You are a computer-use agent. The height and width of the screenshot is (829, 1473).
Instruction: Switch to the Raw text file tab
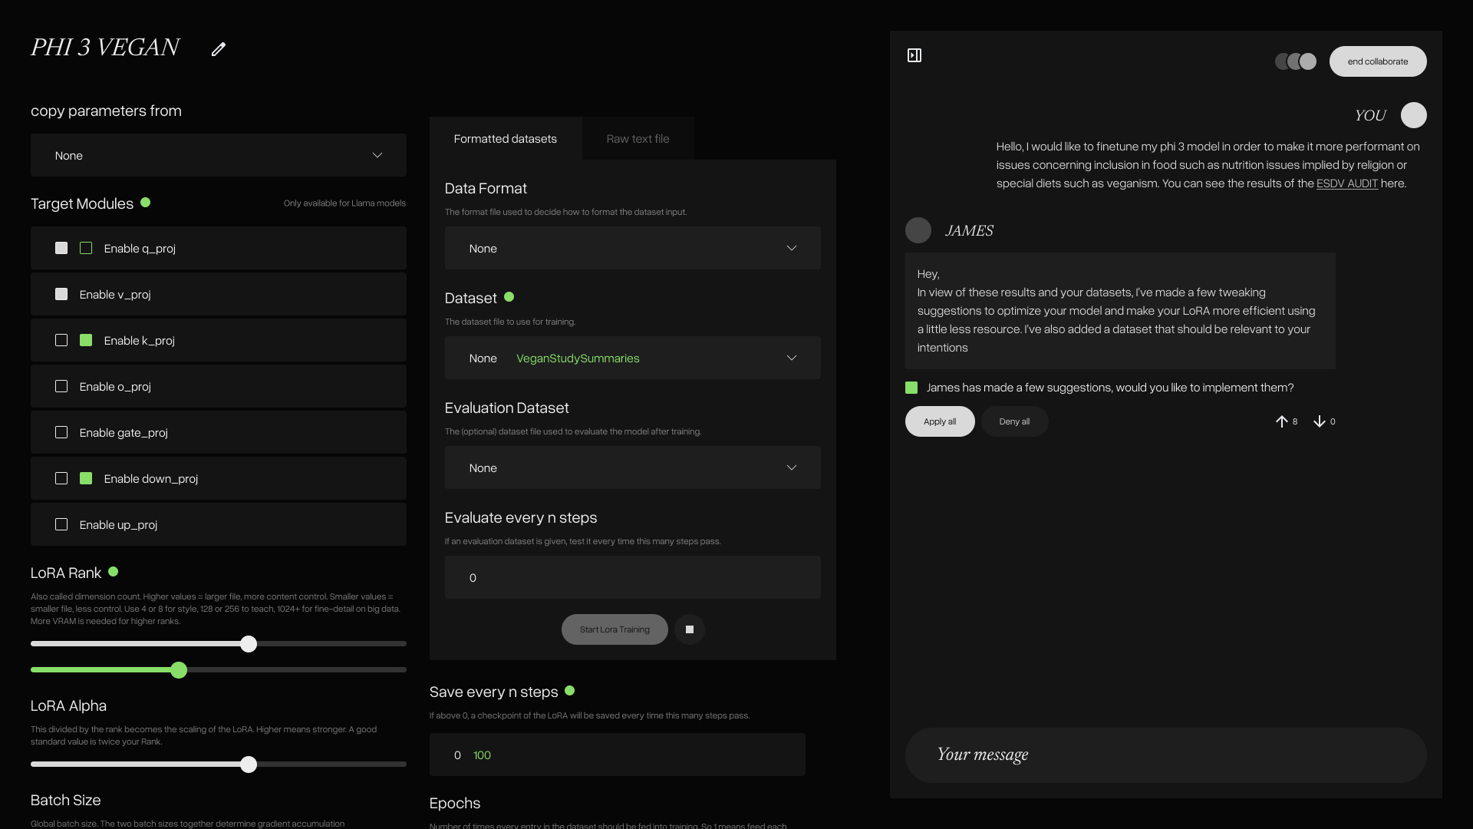click(x=638, y=139)
